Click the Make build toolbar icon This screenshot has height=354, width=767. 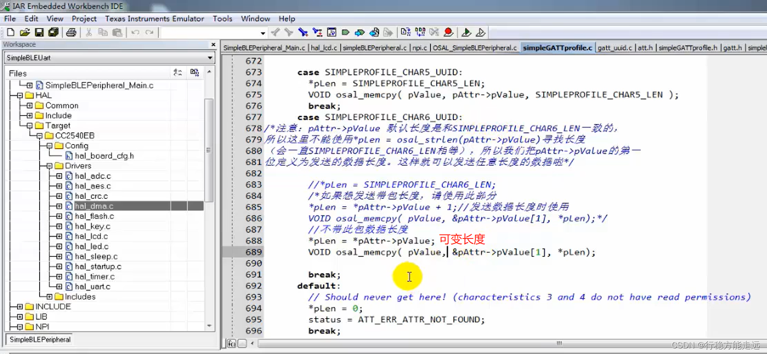point(420,32)
